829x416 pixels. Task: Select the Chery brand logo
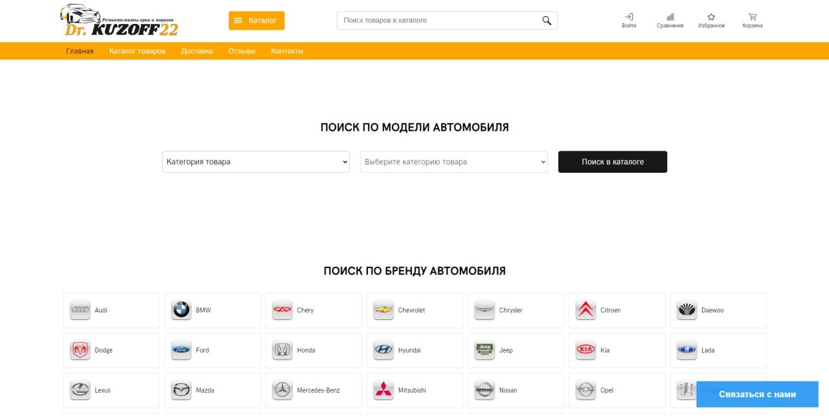coord(282,310)
